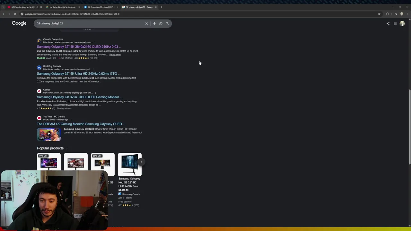
Task: Open Popular products options (three dots)
Action: [x=67, y=148]
